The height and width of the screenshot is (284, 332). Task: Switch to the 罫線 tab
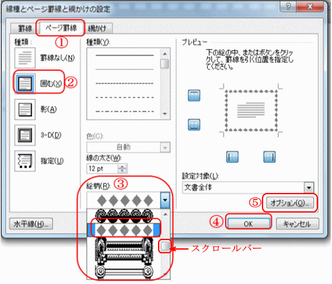tap(25, 28)
